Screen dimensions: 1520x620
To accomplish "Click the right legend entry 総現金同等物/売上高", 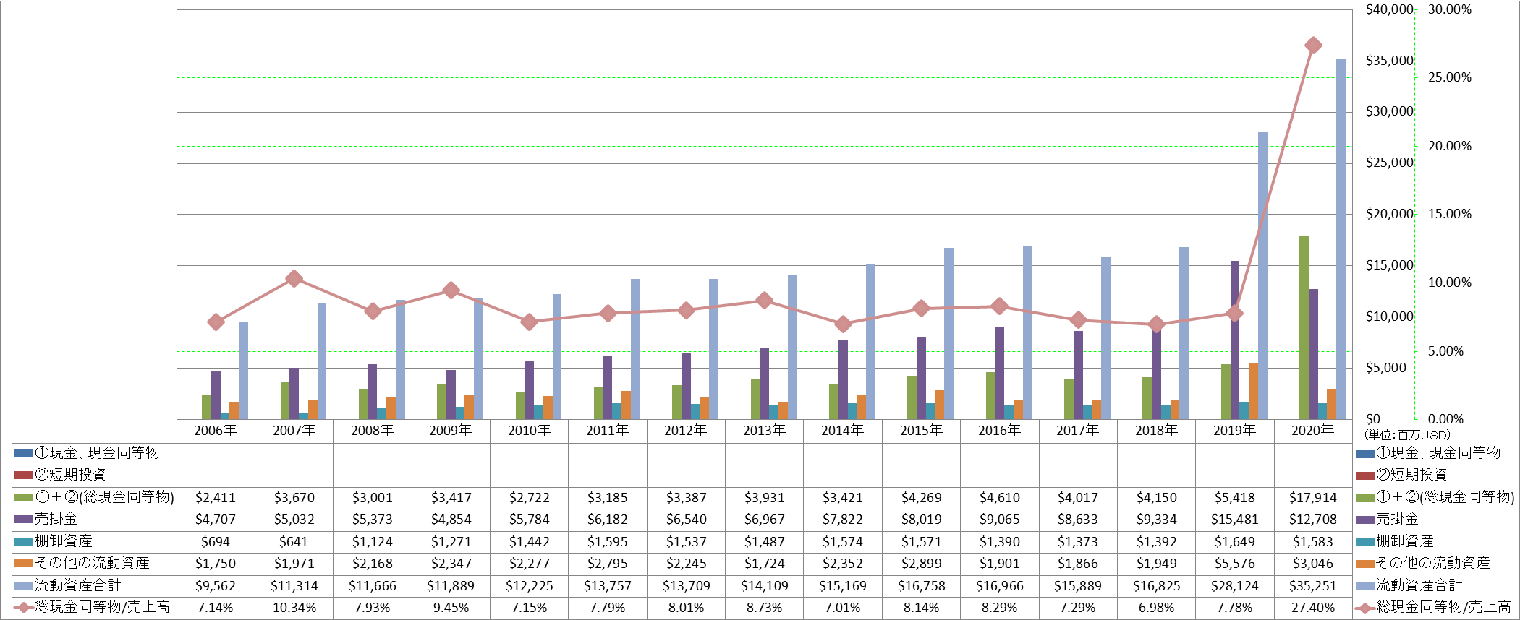I will click(1434, 607).
